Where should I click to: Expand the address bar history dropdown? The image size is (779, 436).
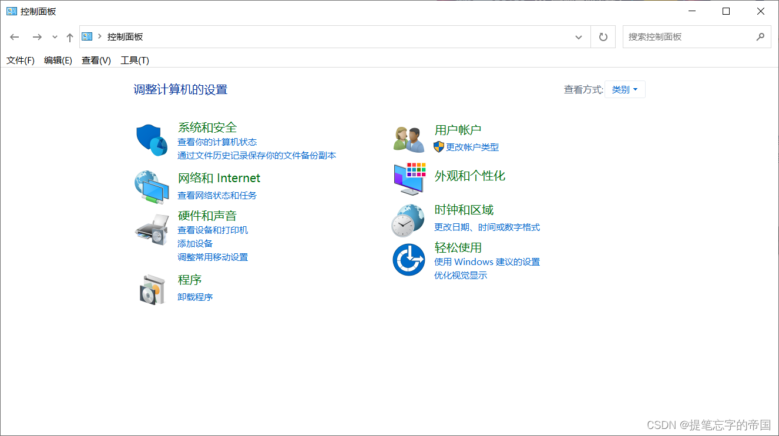click(579, 37)
